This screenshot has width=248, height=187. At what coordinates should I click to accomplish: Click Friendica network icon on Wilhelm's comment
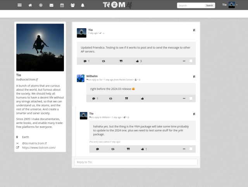pos(195,76)
